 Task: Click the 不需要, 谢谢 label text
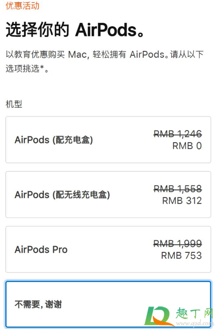tap(38, 304)
